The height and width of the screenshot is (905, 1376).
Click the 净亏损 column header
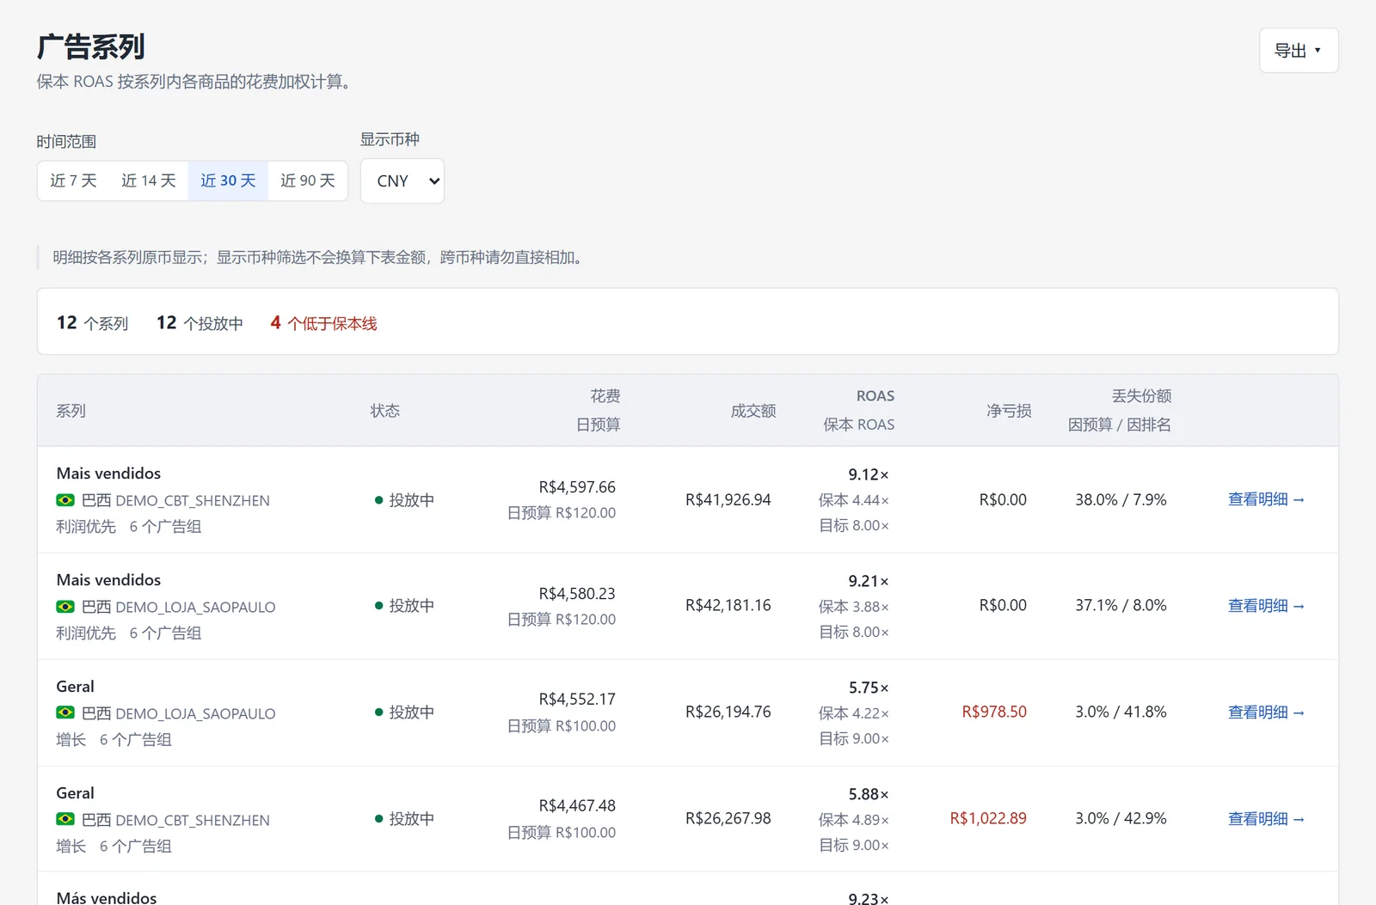tap(1009, 411)
